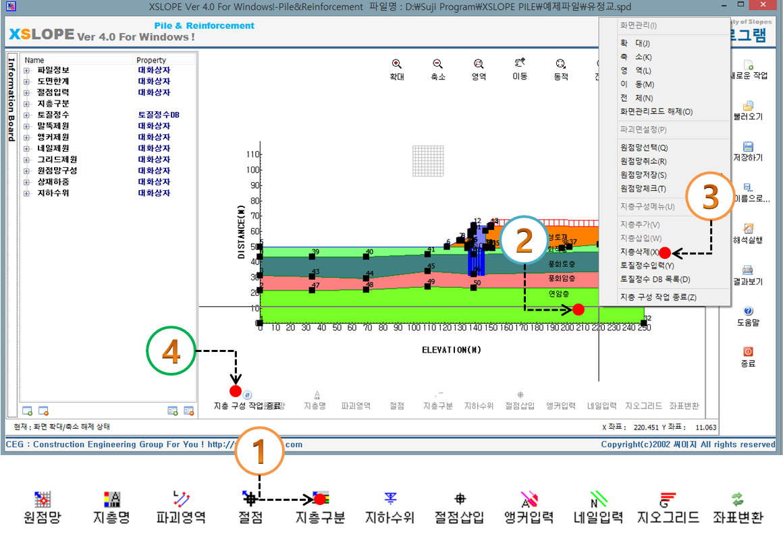Click the colorful 원점망 grid icon in enlarged strip
This screenshot has height=534, width=783.
tap(43, 499)
